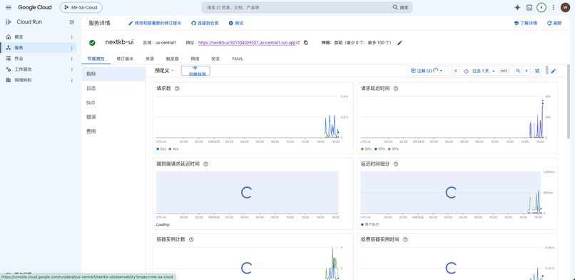Toggle 99% percentile legend entry
Image resolution: width=575 pixels, height=280 pixels.
tap(393, 149)
